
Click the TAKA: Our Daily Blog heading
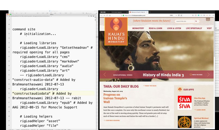tap(121, 86)
